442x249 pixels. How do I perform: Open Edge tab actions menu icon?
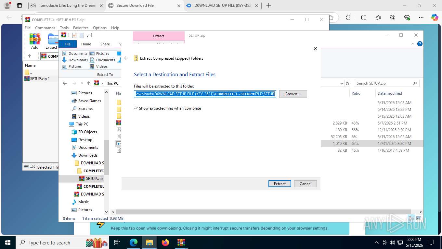coord(19,6)
